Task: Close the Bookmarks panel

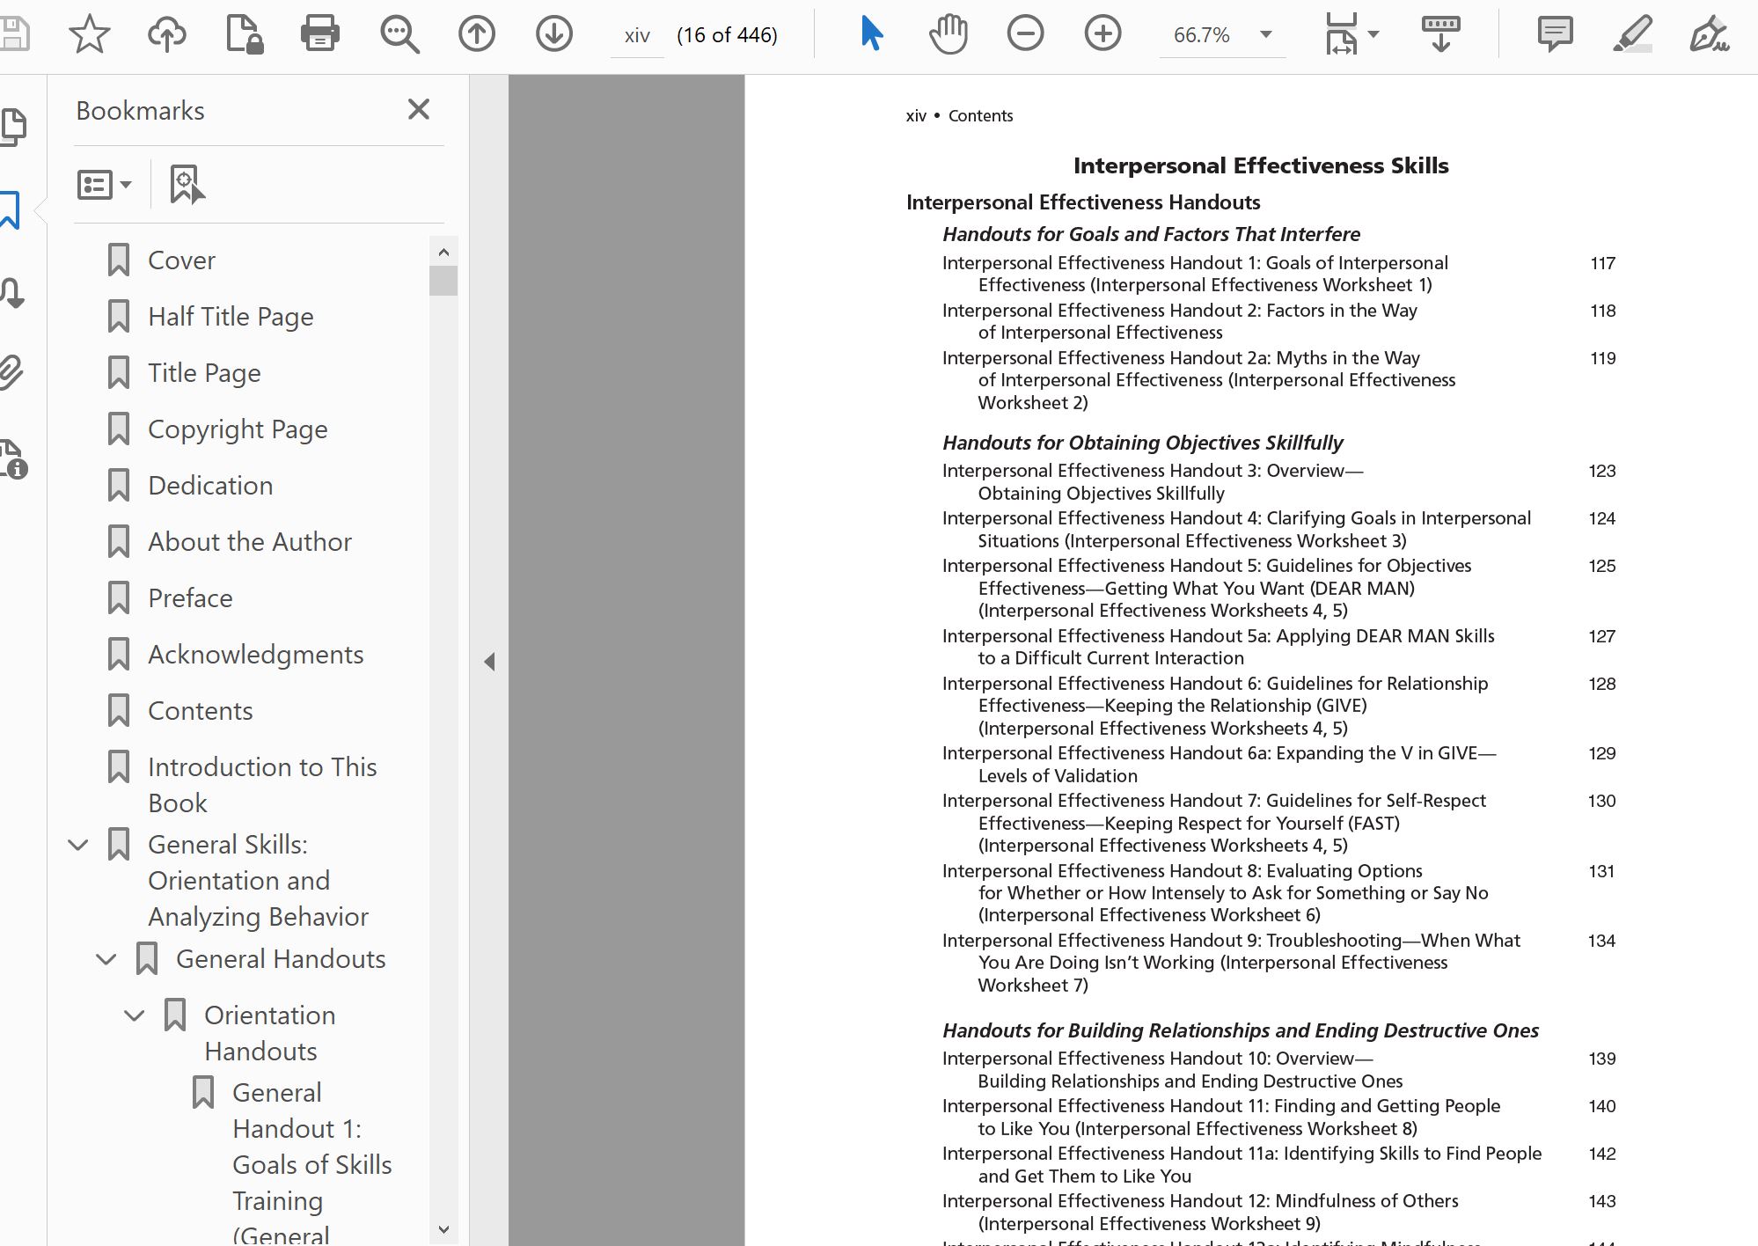Action: (x=419, y=109)
